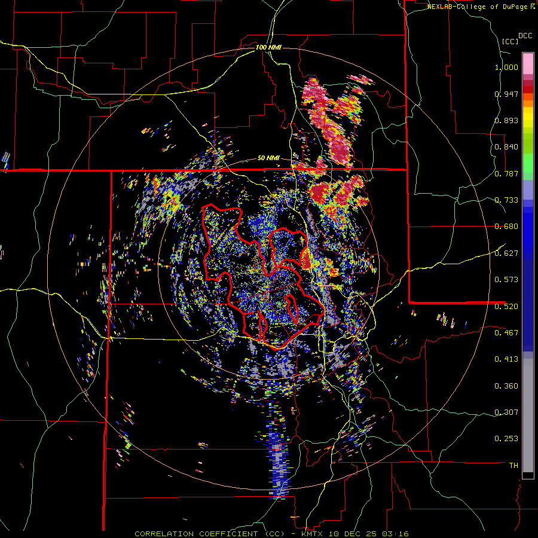Click the "TH" threshold label

coord(513,466)
